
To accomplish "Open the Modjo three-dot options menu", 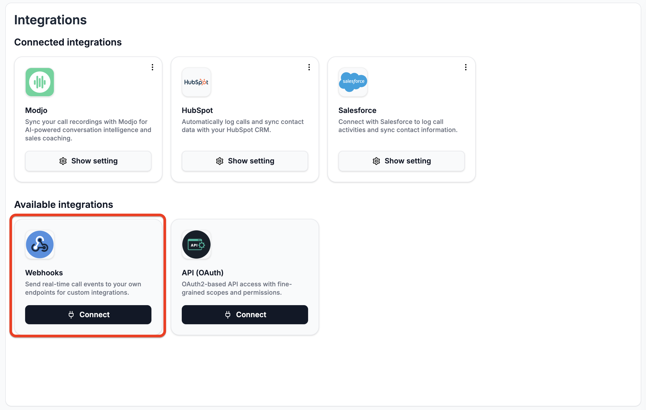I will (x=152, y=67).
